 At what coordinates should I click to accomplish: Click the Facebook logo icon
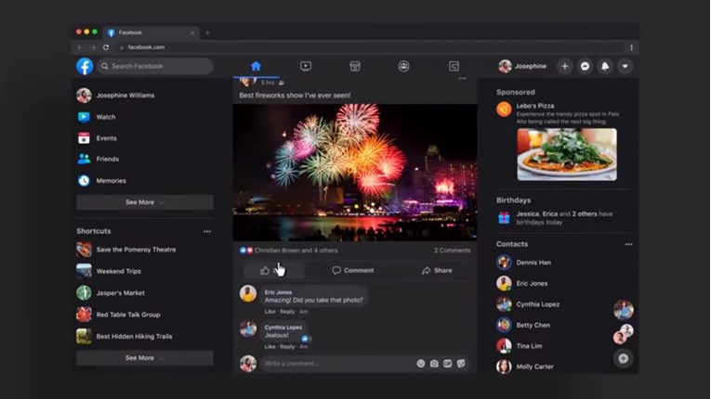click(x=85, y=66)
